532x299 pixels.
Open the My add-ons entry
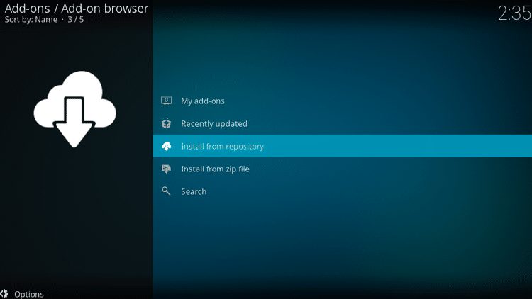tap(343, 101)
